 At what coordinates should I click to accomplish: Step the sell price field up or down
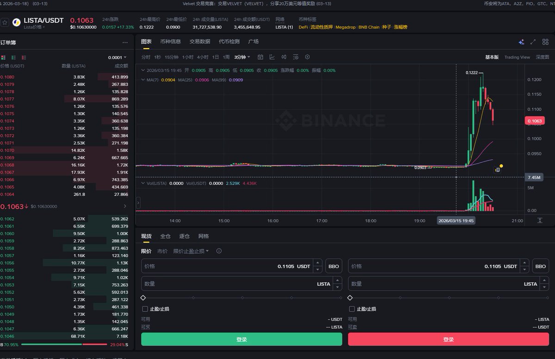click(x=524, y=266)
